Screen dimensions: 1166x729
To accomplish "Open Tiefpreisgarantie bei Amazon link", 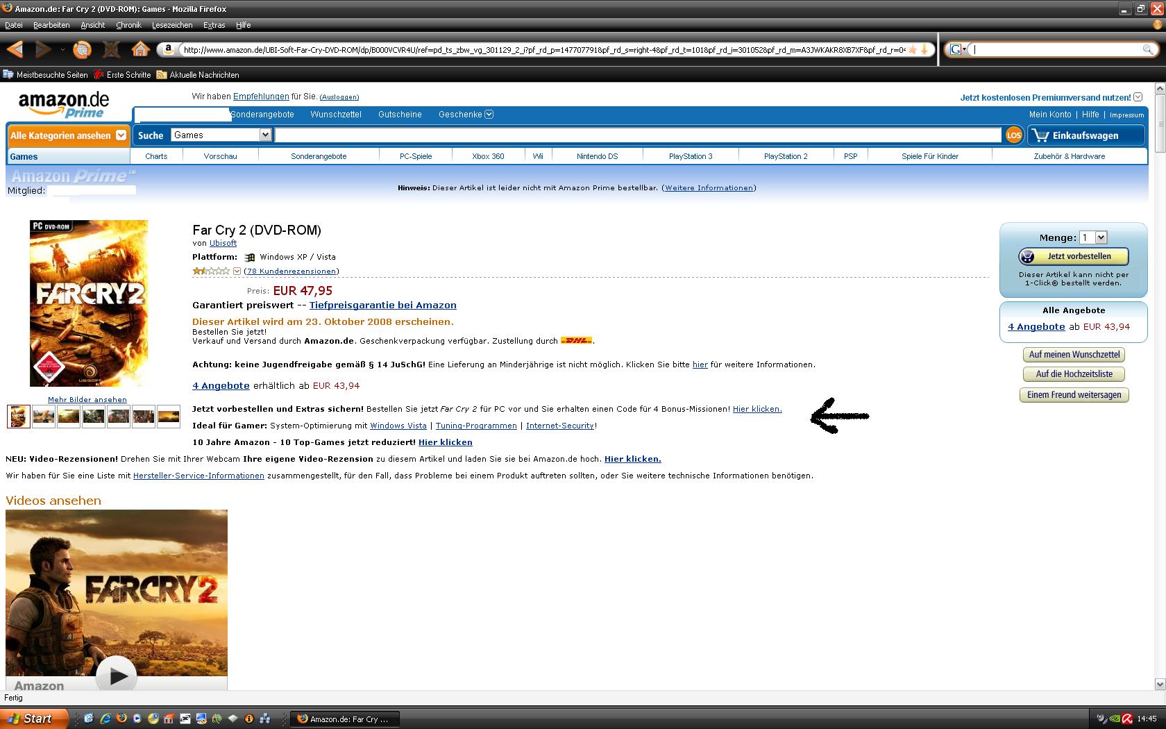I will click(x=383, y=305).
